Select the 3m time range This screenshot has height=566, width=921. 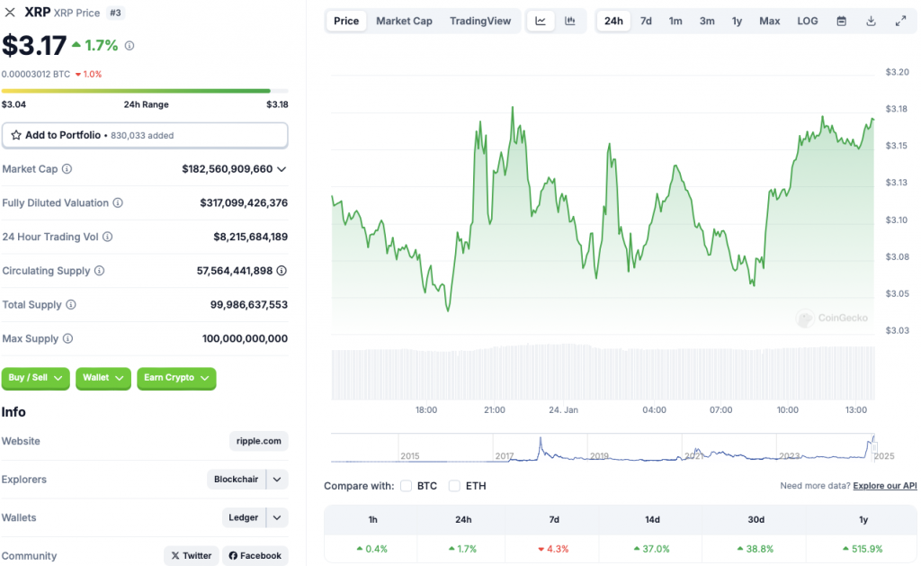pyautogui.click(x=707, y=22)
